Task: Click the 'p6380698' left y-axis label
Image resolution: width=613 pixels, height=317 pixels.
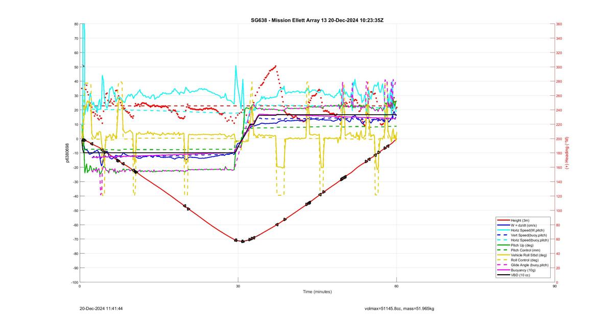Action: (67, 153)
